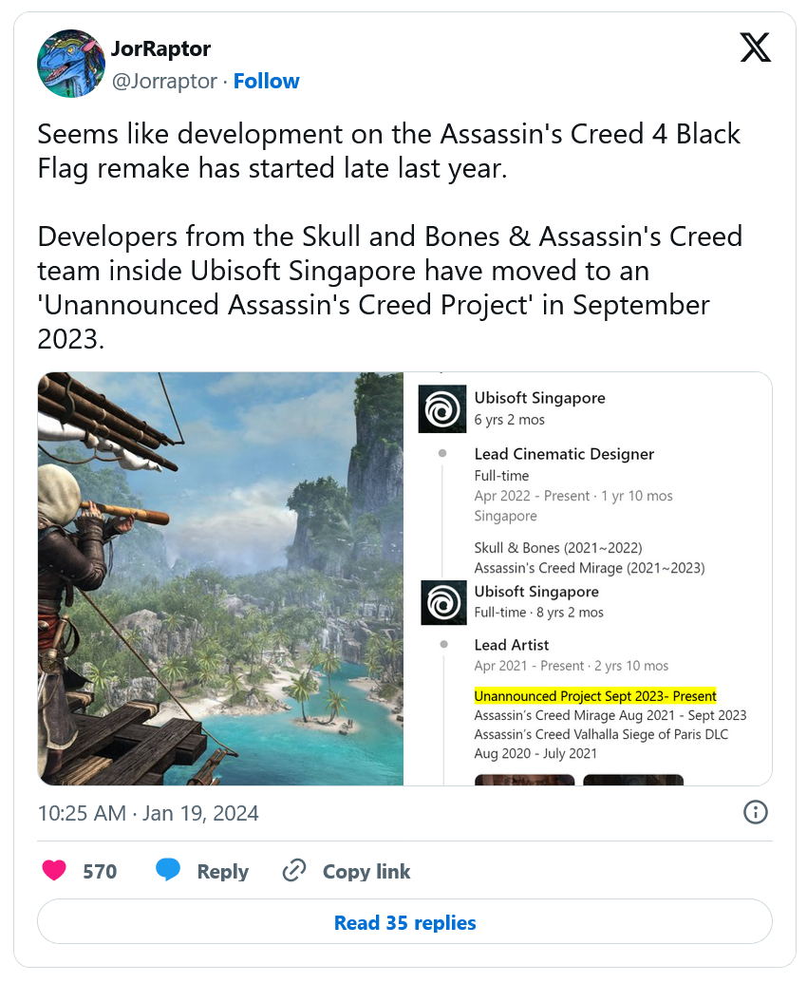Like the tweet with heart icon
The image size is (807, 983).
point(54,870)
